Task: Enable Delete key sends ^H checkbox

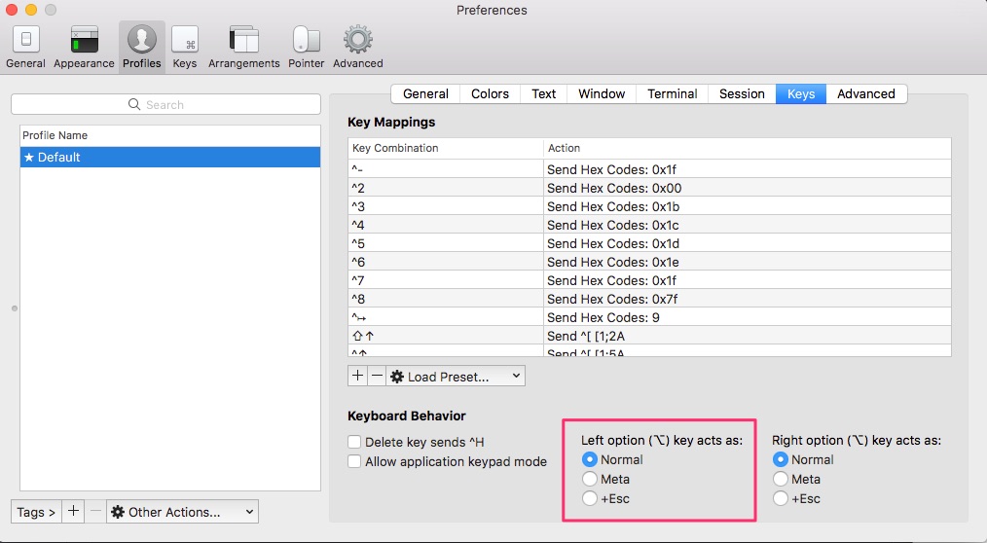Action: click(x=354, y=442)
